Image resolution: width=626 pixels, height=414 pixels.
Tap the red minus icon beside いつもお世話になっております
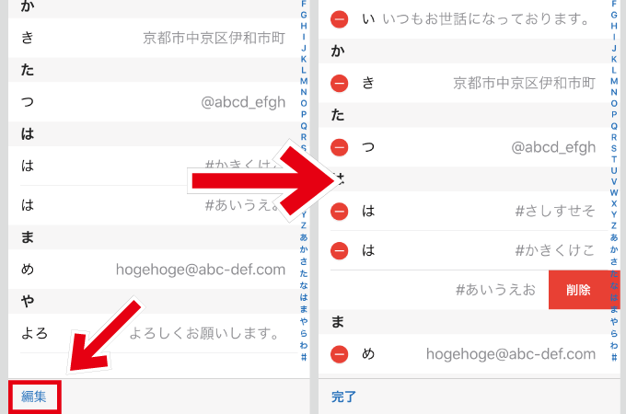(x=340, y=19)
